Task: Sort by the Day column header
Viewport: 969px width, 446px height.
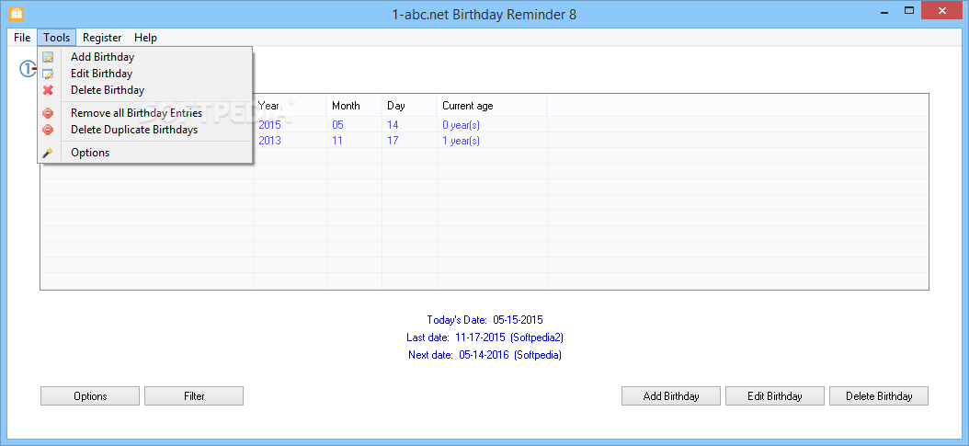Action: click(408, 106)
